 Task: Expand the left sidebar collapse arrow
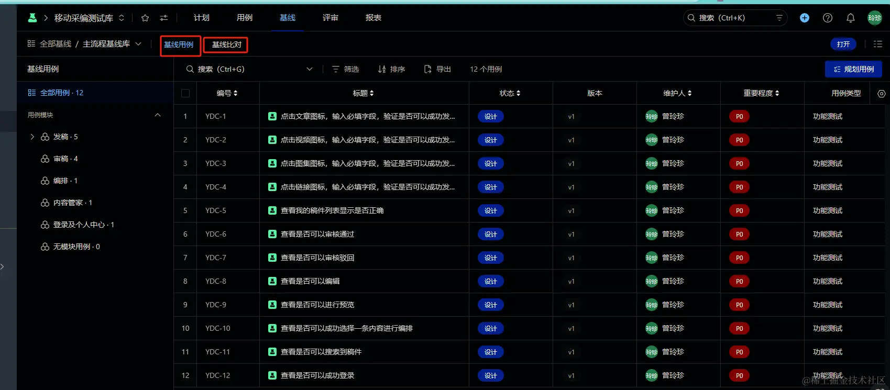point(3,266)
